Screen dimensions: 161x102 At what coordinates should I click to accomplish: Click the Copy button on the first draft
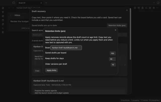(x=37, y=71)
